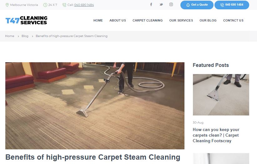Open the Our Services menu
The height and width of the screenshot is (164, 257).
(x=181, y=21)
